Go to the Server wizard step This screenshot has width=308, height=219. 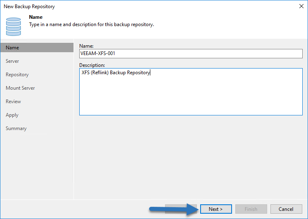point(12,61)
